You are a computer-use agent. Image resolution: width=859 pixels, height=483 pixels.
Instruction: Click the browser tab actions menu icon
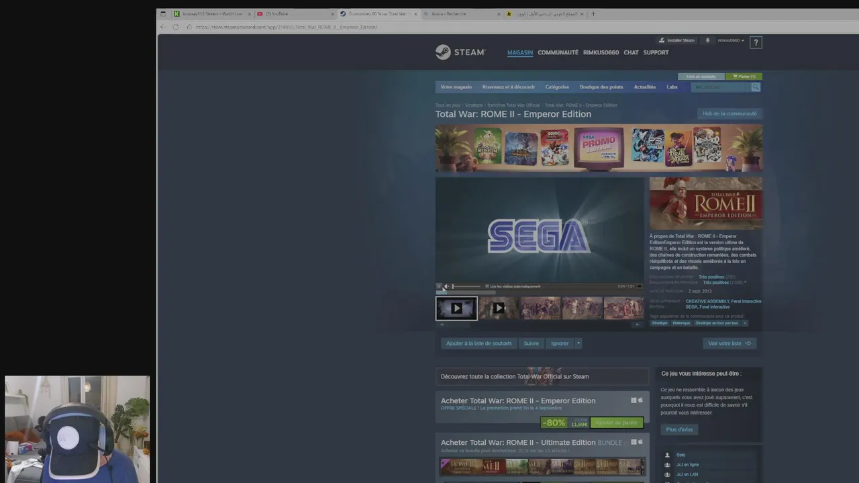point(163,13)
